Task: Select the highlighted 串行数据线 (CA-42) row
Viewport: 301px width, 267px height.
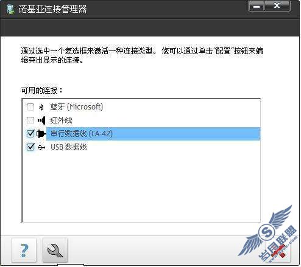Action: (154, 134)
